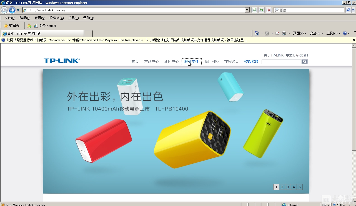
Task: Open 在线购买 in site navigation
Action: tap(231, 61)
